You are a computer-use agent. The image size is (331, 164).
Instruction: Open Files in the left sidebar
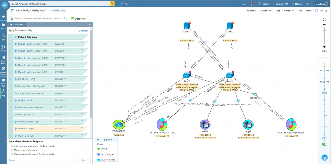point(3,26)
